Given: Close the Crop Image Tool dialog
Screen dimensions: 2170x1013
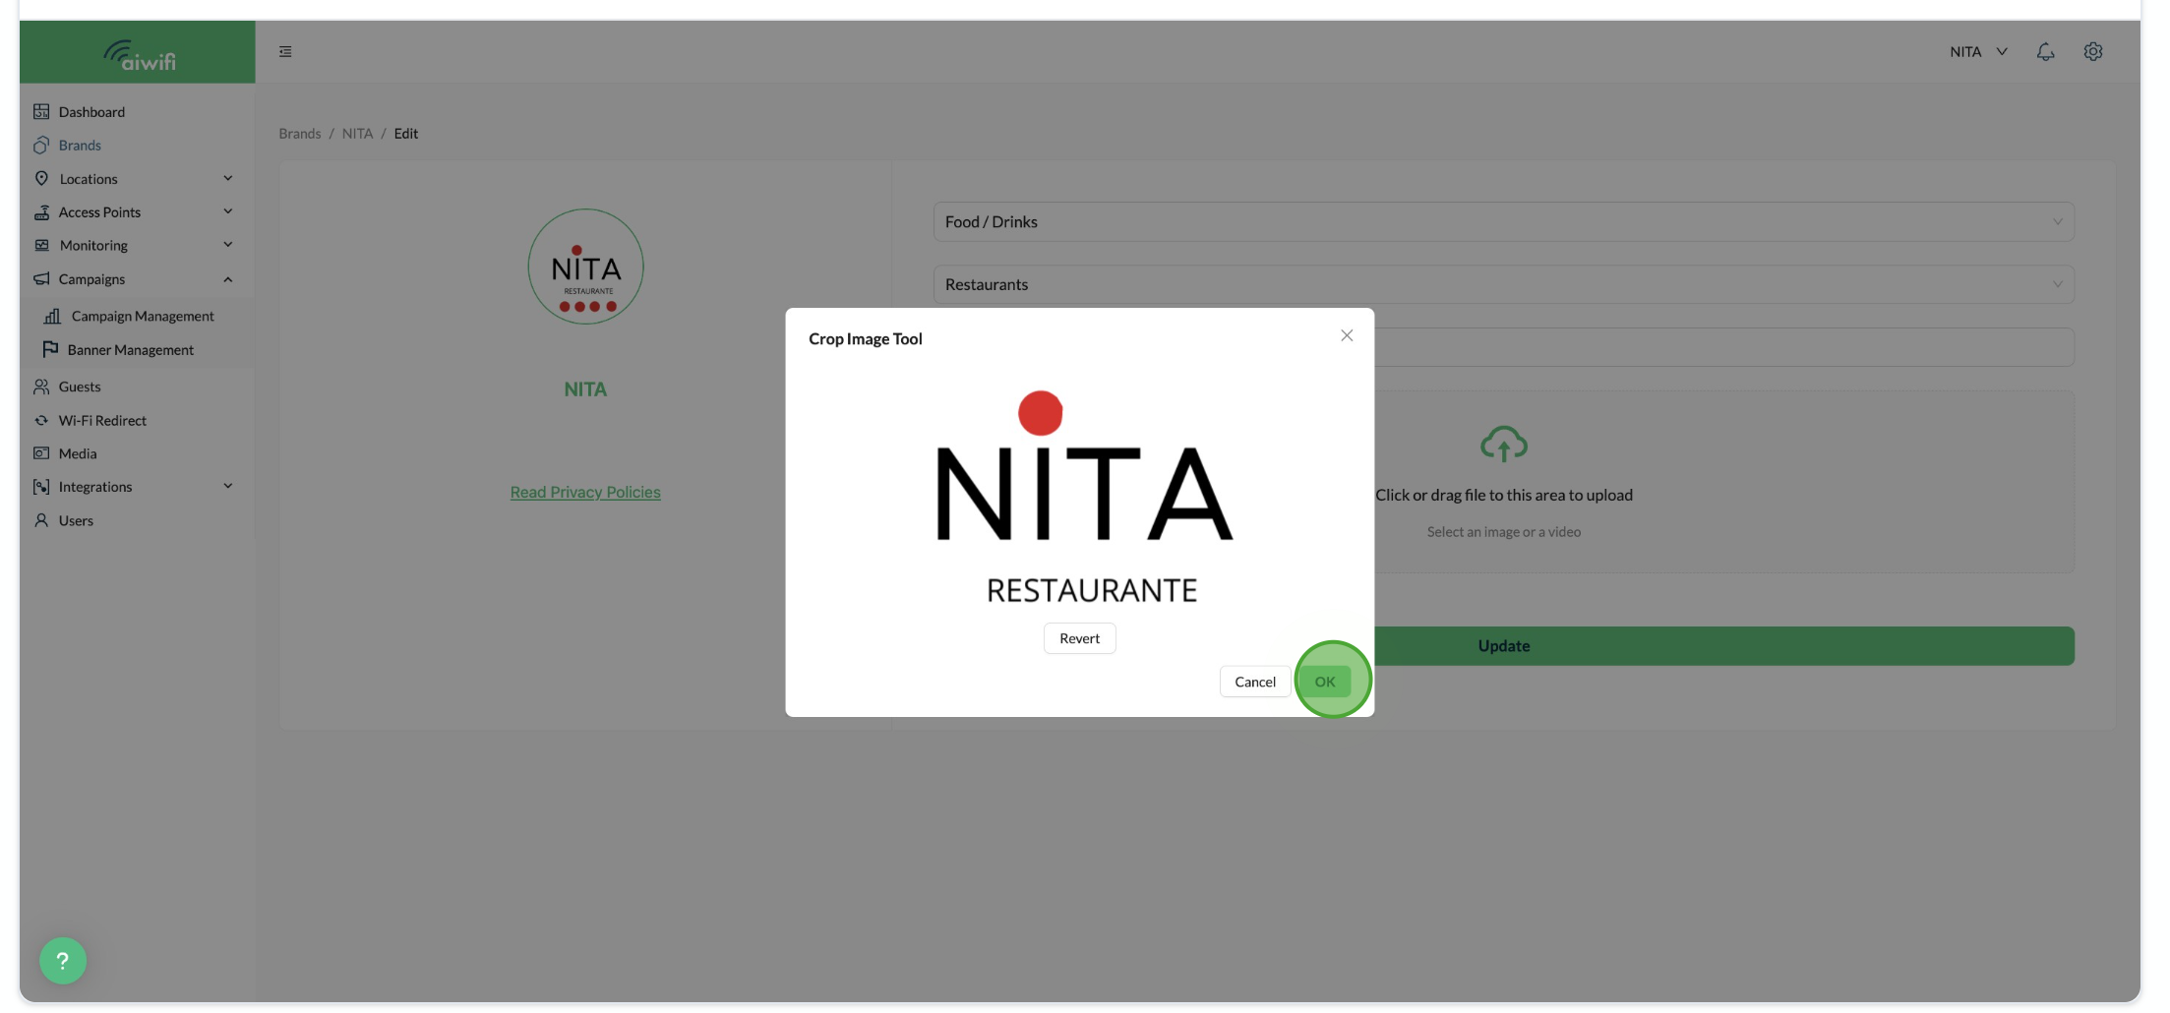Looking at the screenshot, I should pyautogui.click(x=1347, y=335).
